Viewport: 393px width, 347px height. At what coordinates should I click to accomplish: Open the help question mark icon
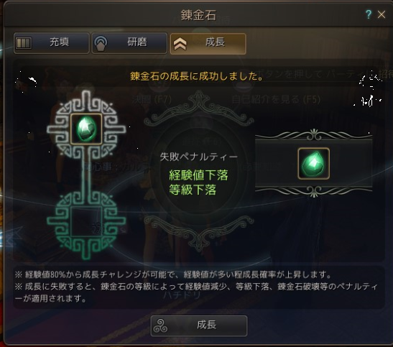369,14
